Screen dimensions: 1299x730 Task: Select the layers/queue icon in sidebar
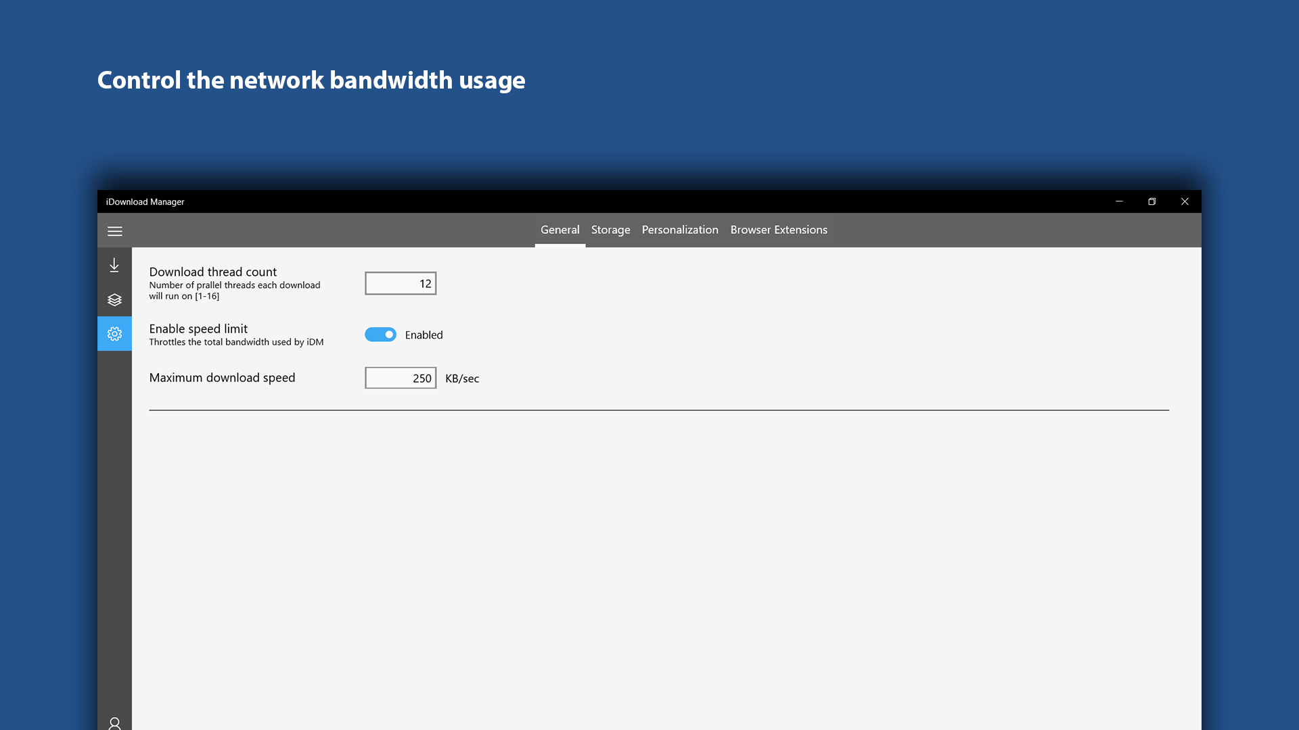point(114,299)
